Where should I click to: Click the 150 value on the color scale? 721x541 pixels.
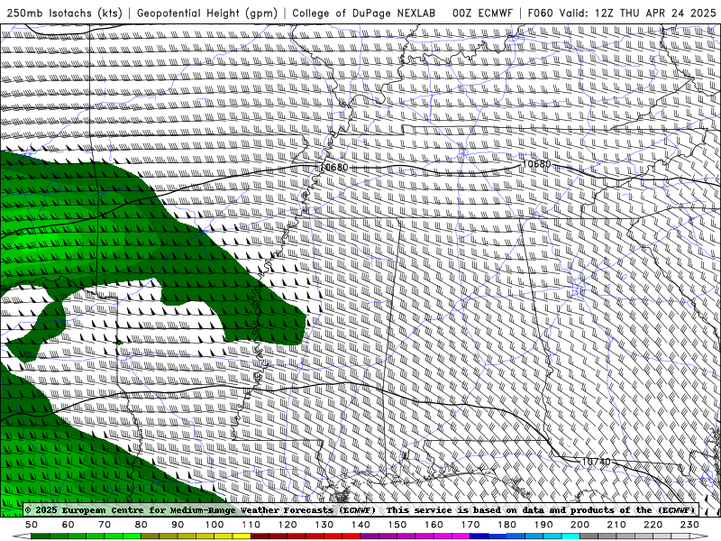point(397,525)
